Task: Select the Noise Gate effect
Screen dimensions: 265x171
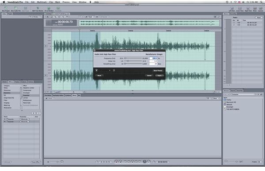Action: click(26, 103)
